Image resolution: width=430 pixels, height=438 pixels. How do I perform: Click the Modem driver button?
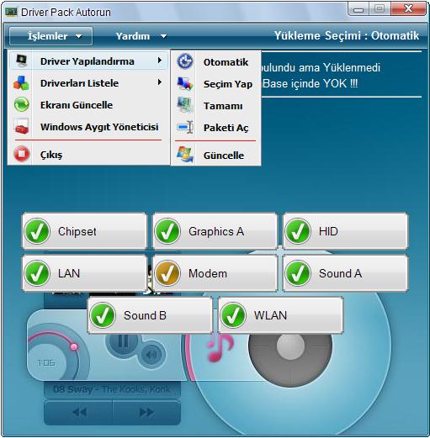(215, 273)
